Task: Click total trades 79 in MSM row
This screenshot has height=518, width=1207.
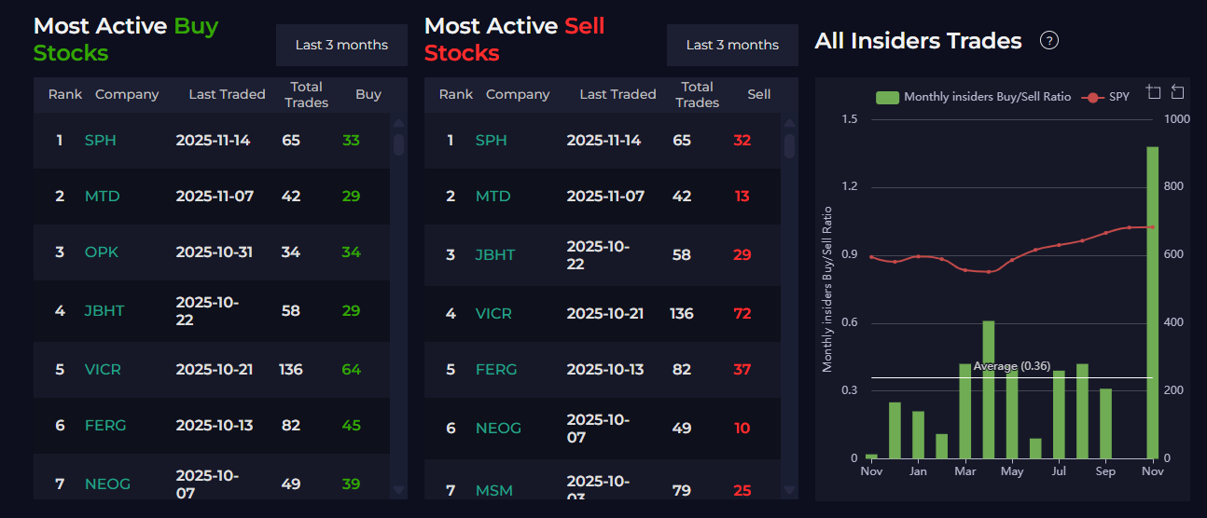Action: 682,490
